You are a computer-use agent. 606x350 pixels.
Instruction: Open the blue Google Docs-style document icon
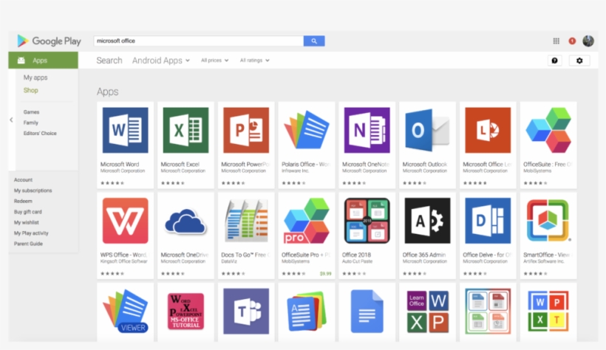coord(367,312)
